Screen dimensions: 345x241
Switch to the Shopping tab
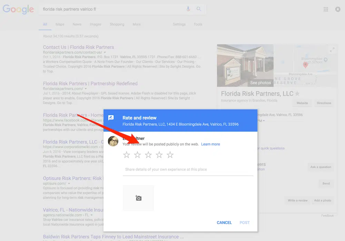pyautogui.click(x=117, y=24)
